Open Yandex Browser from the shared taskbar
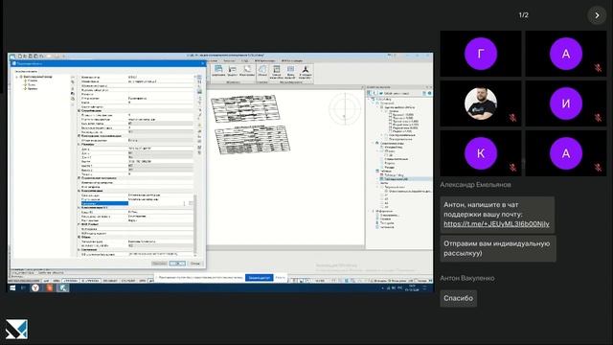 coord(35,287)
